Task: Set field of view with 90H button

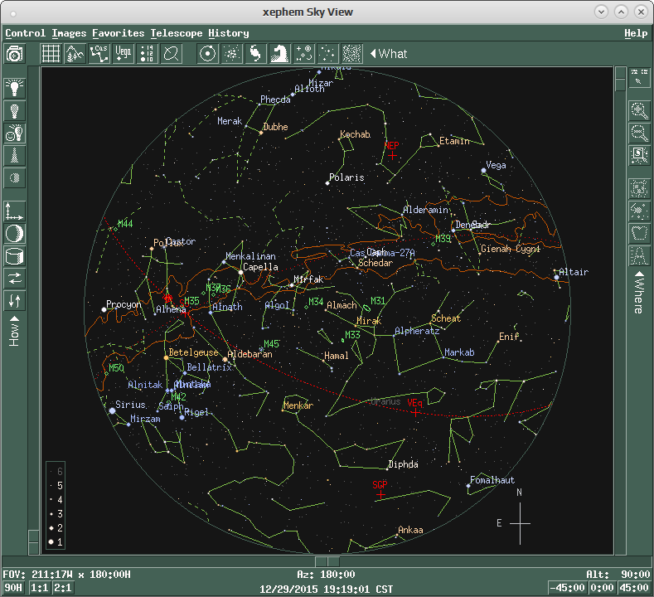Action: [14, 588]
